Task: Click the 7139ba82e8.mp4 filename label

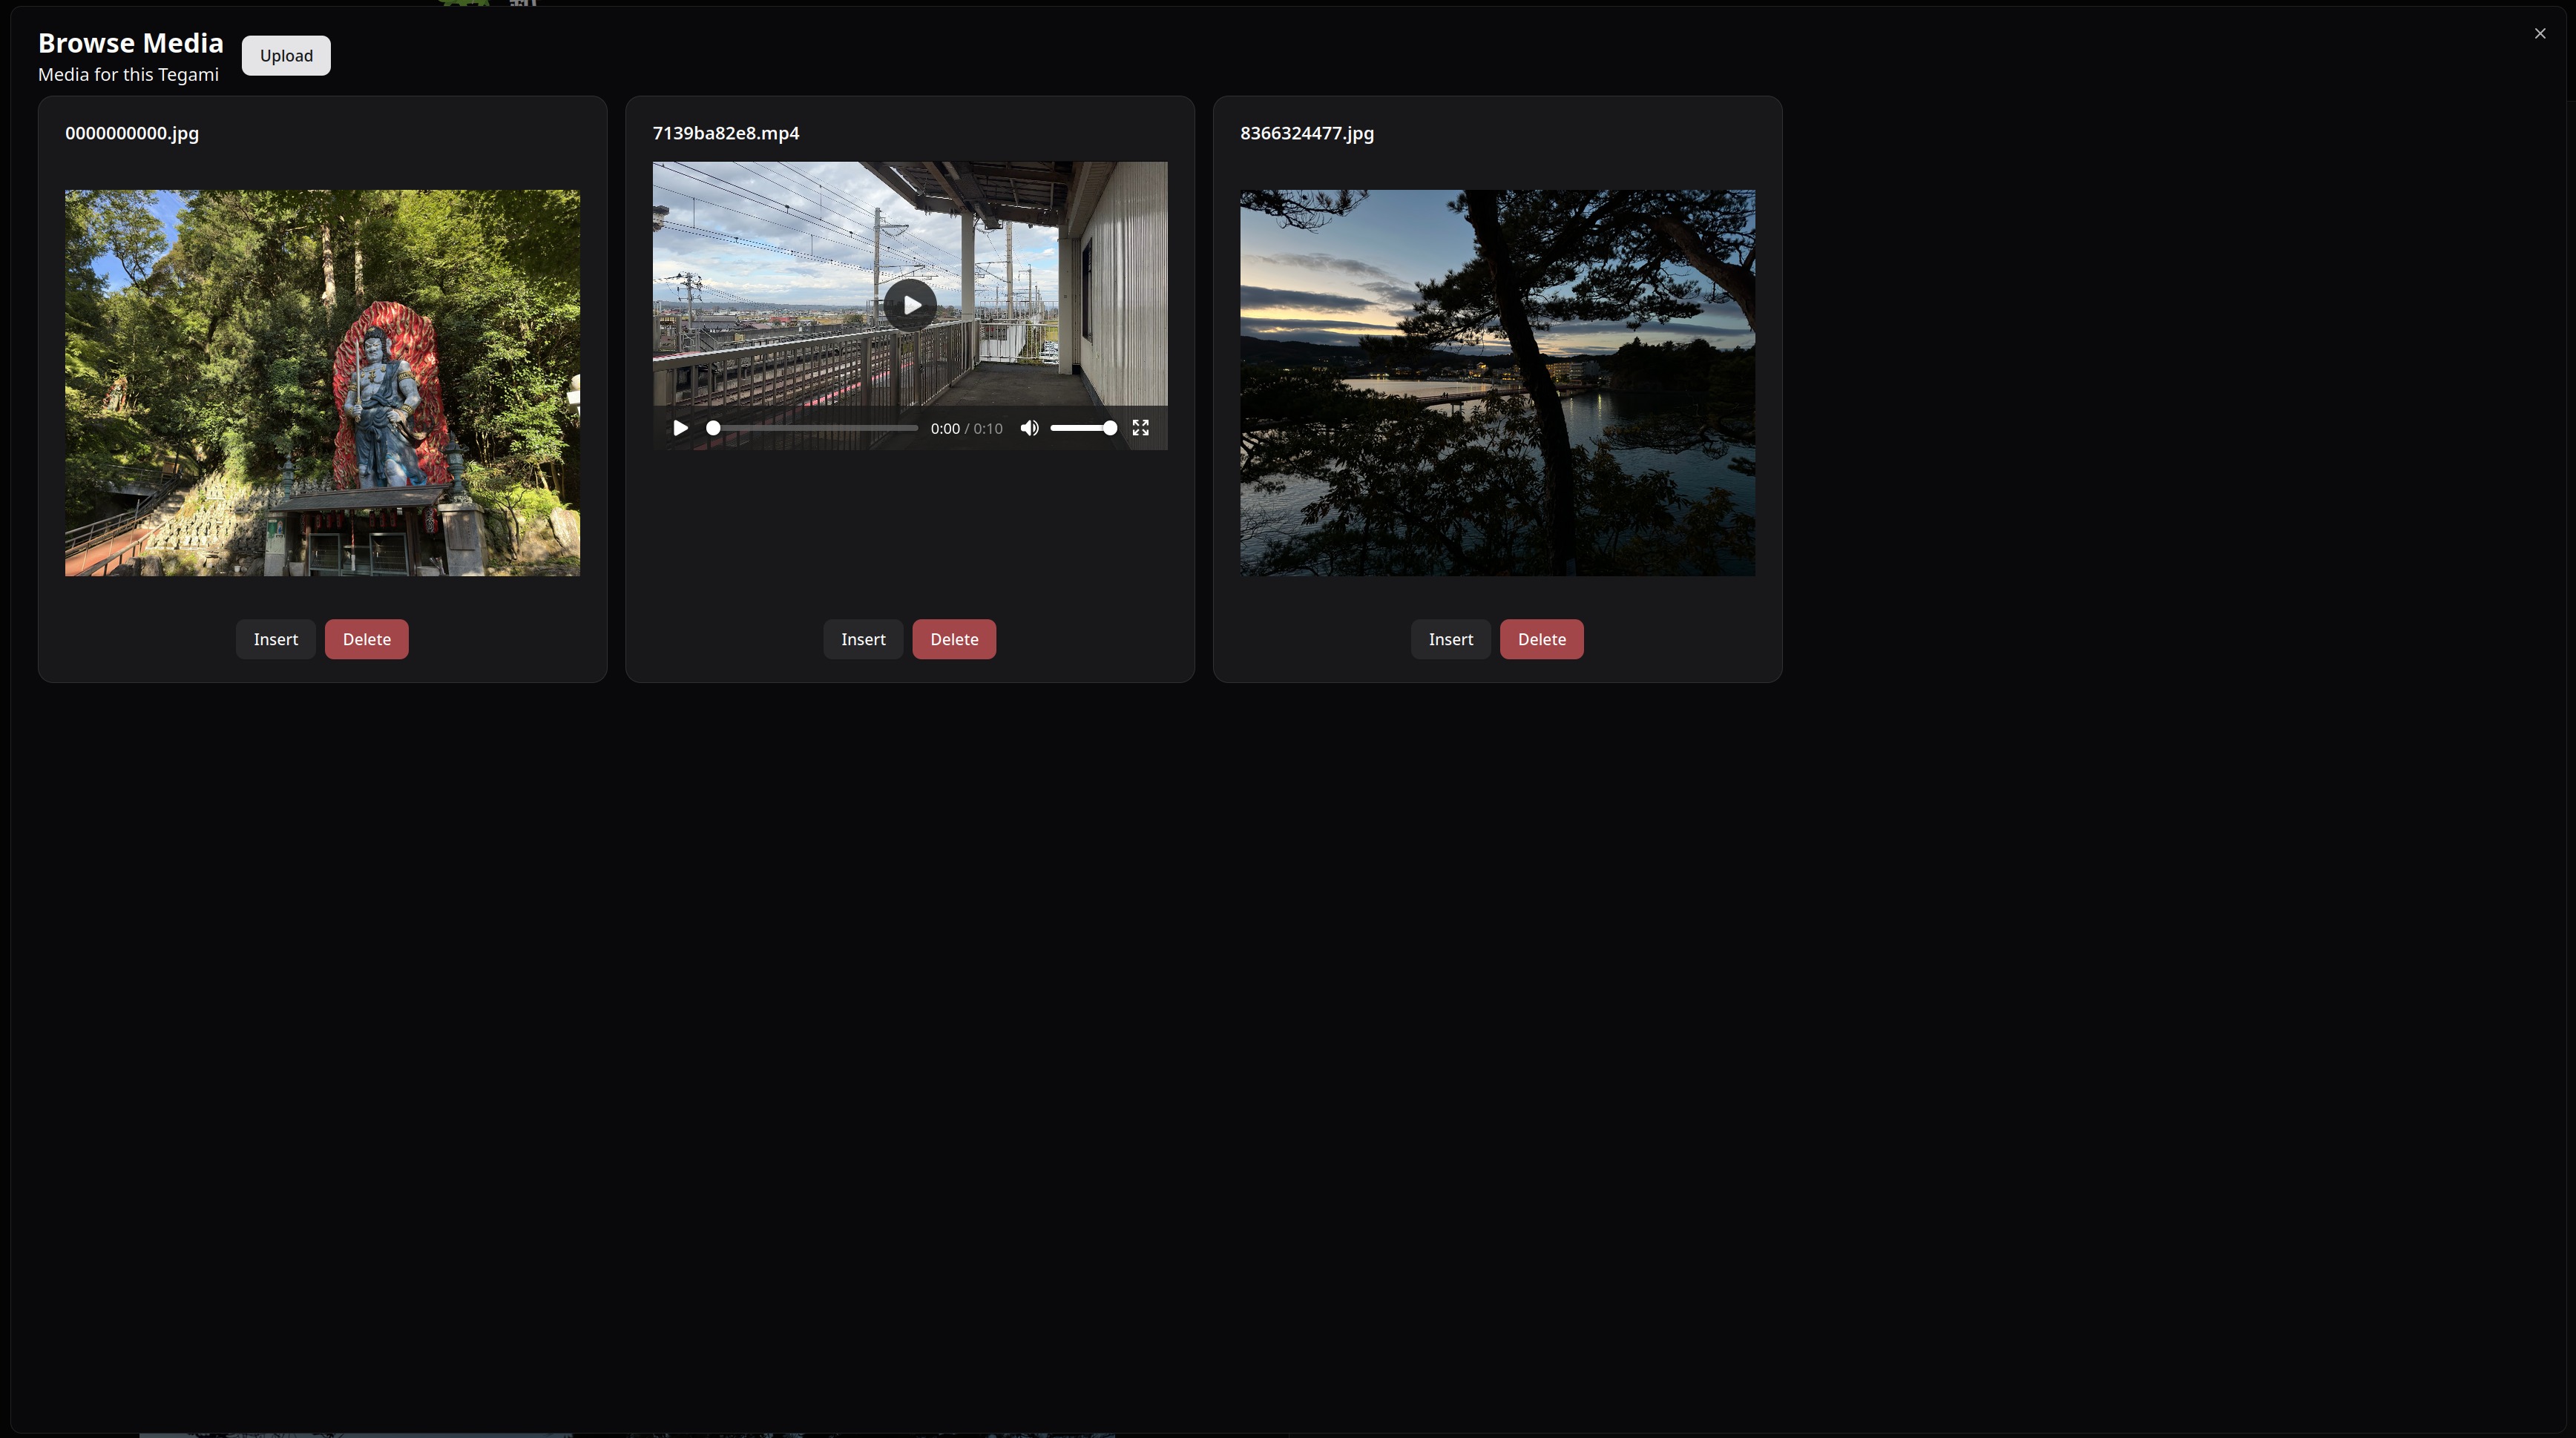Action: 726,133
